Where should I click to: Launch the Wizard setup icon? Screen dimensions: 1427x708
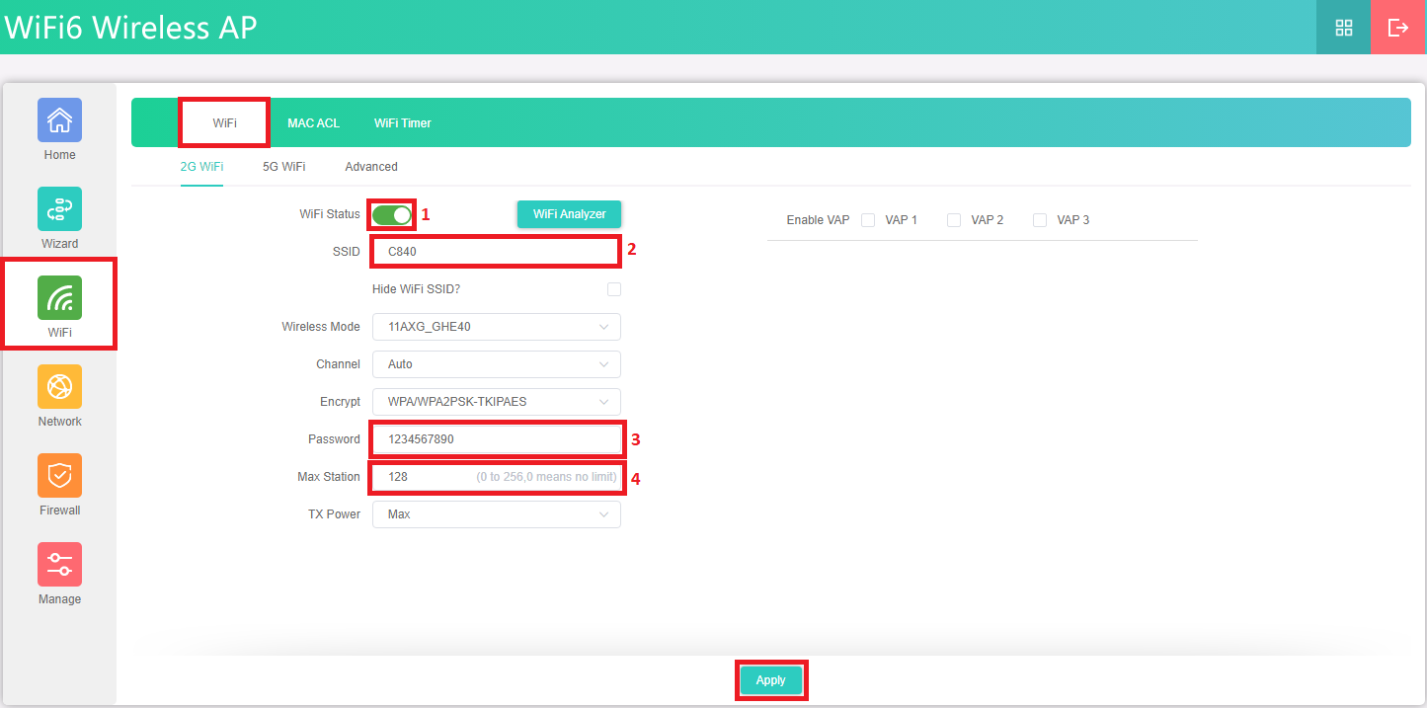click(59, 209)
